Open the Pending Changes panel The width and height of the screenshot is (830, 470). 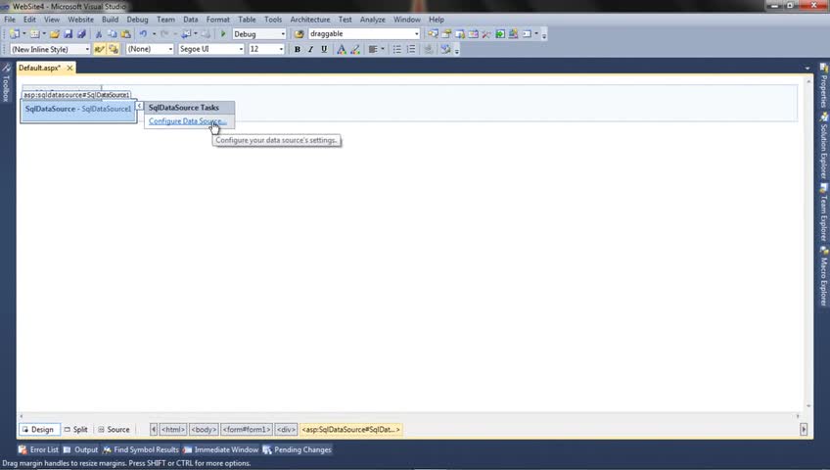click(297, 449)
